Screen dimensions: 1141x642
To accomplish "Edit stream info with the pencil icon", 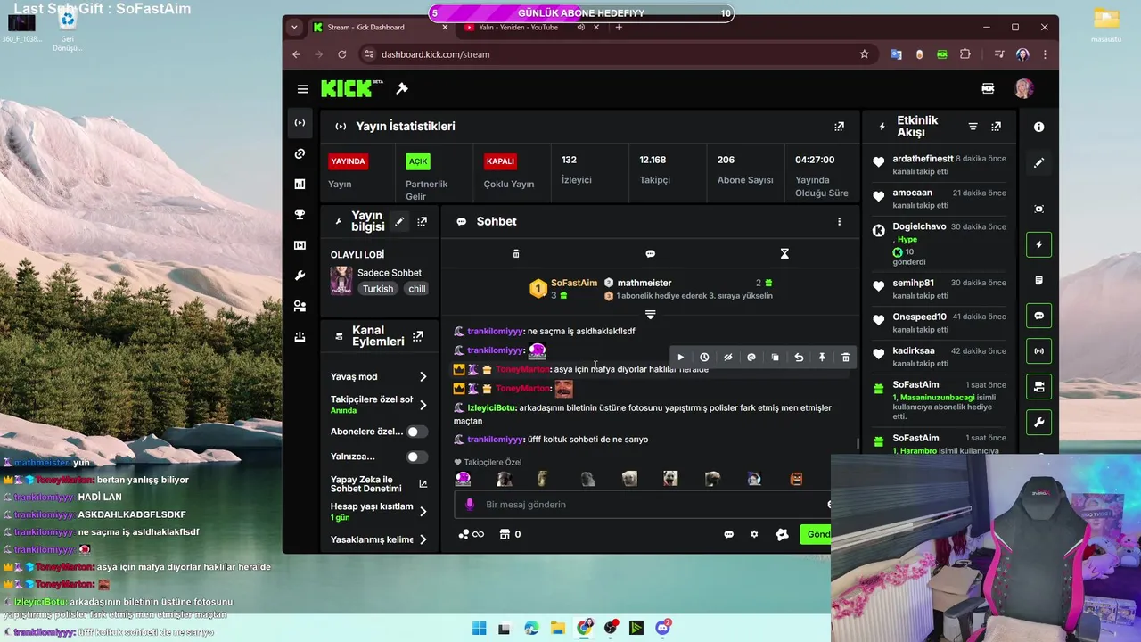I will click(399, 221).
